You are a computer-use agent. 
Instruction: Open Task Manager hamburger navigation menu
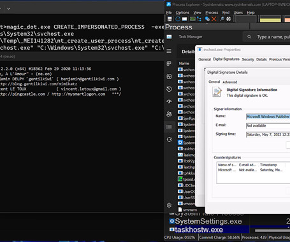[169, 51]
